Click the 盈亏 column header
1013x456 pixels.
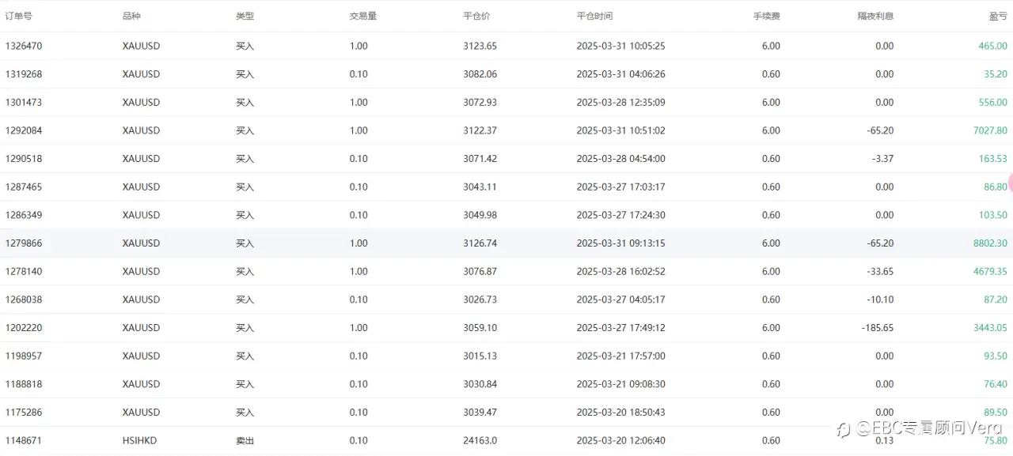[x=998, y=16]
